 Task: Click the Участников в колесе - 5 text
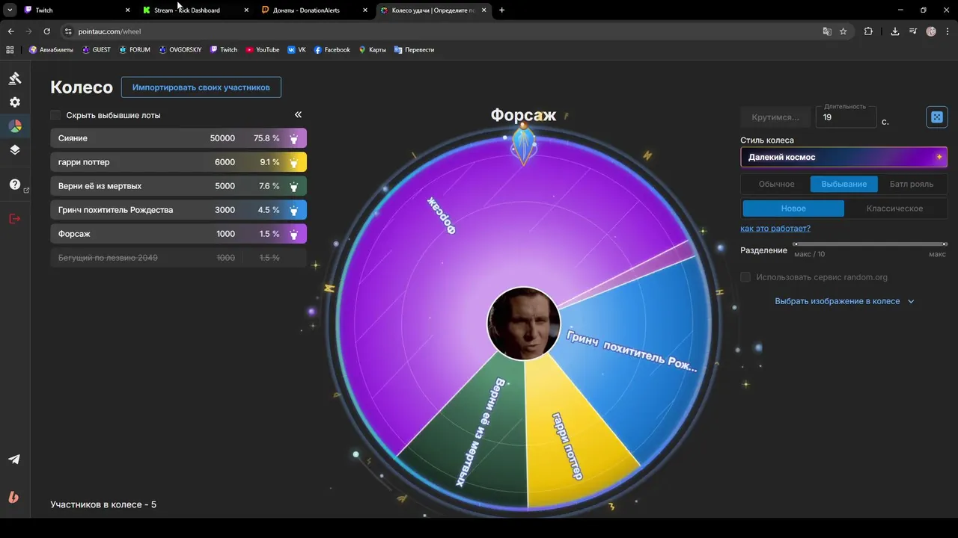(103, 504)
